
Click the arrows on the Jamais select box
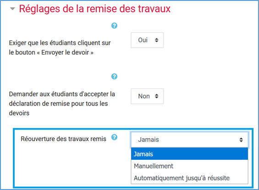[x=241, y=140]
